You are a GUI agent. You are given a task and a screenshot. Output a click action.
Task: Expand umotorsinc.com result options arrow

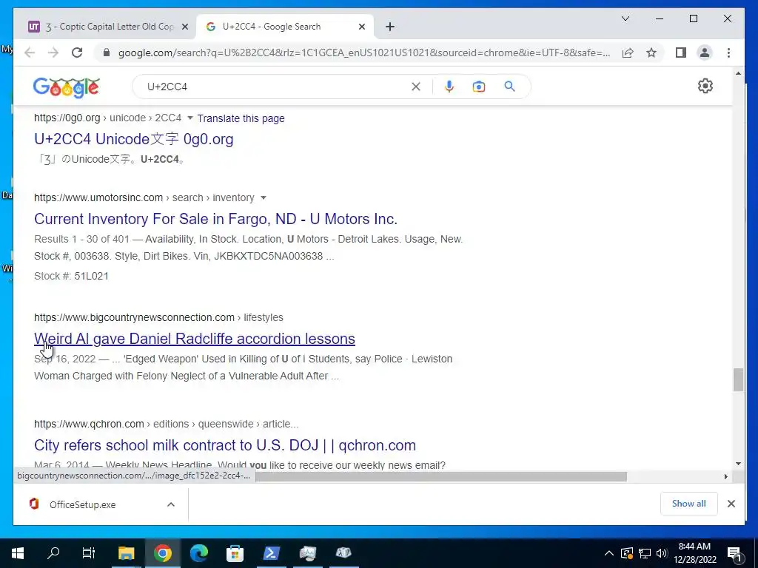pyautogui.click(x=264, y=197)
